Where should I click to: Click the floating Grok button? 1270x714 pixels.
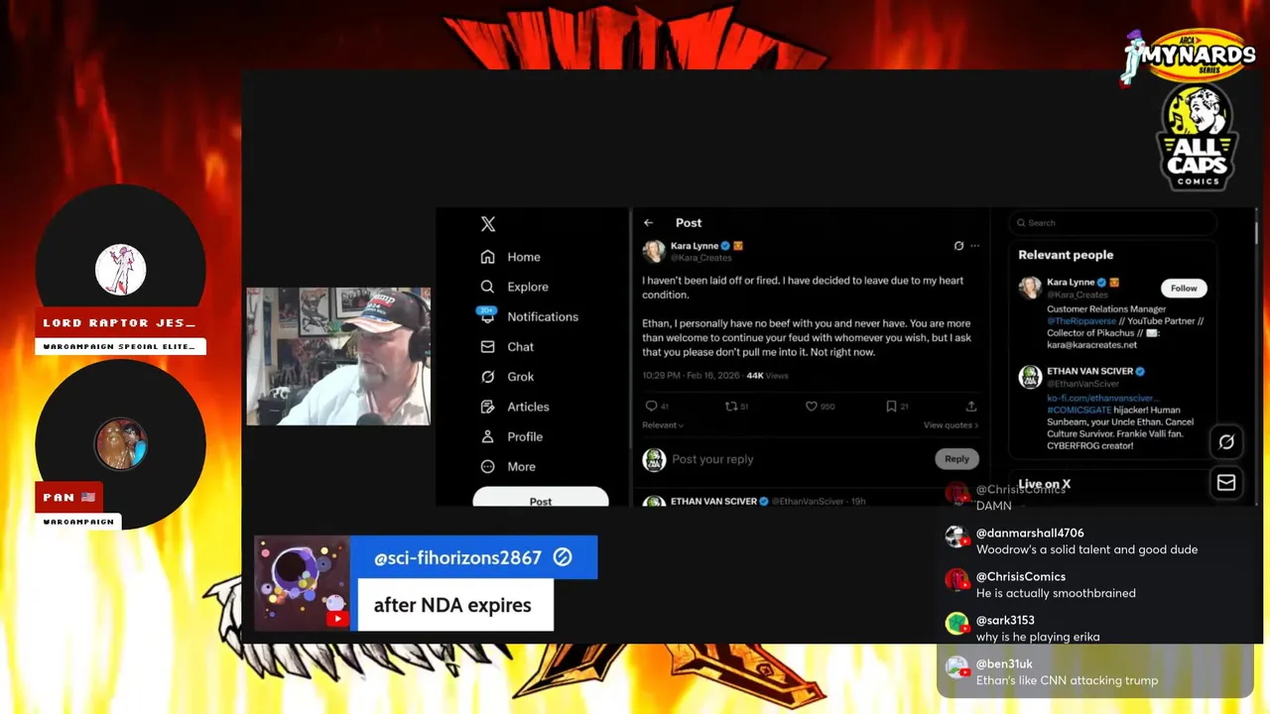click(1226, 442)
